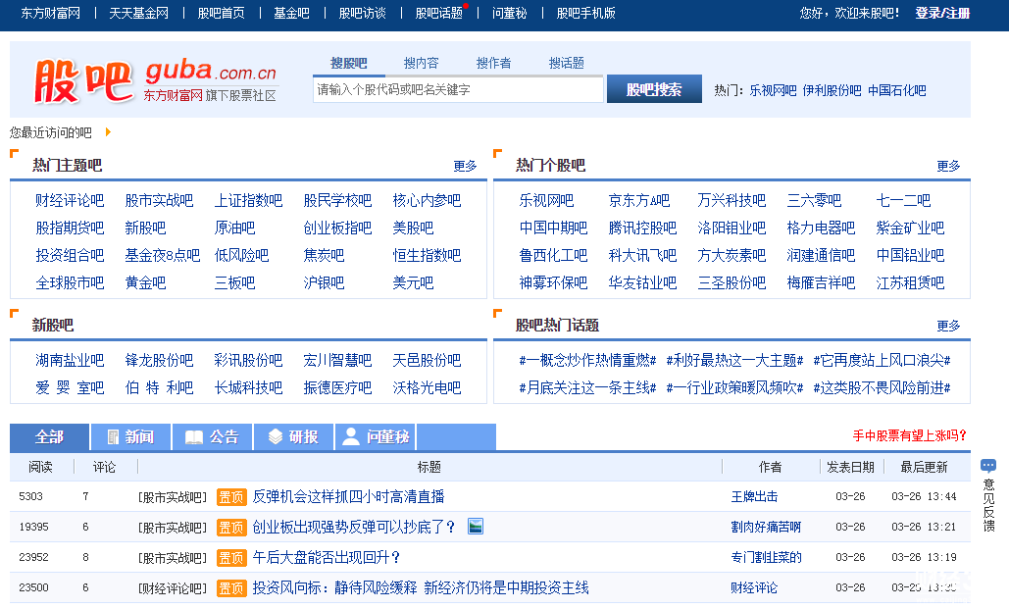Switch to the 问董秘 tab
Image resolution: width=1009 pixels, height=609 pixels.
tap(376, 437)
